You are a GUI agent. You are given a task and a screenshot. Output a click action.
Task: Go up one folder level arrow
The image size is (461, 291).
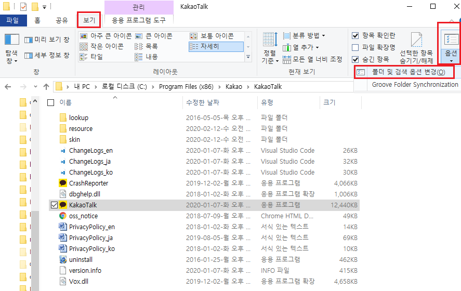[x=46, y=87]
